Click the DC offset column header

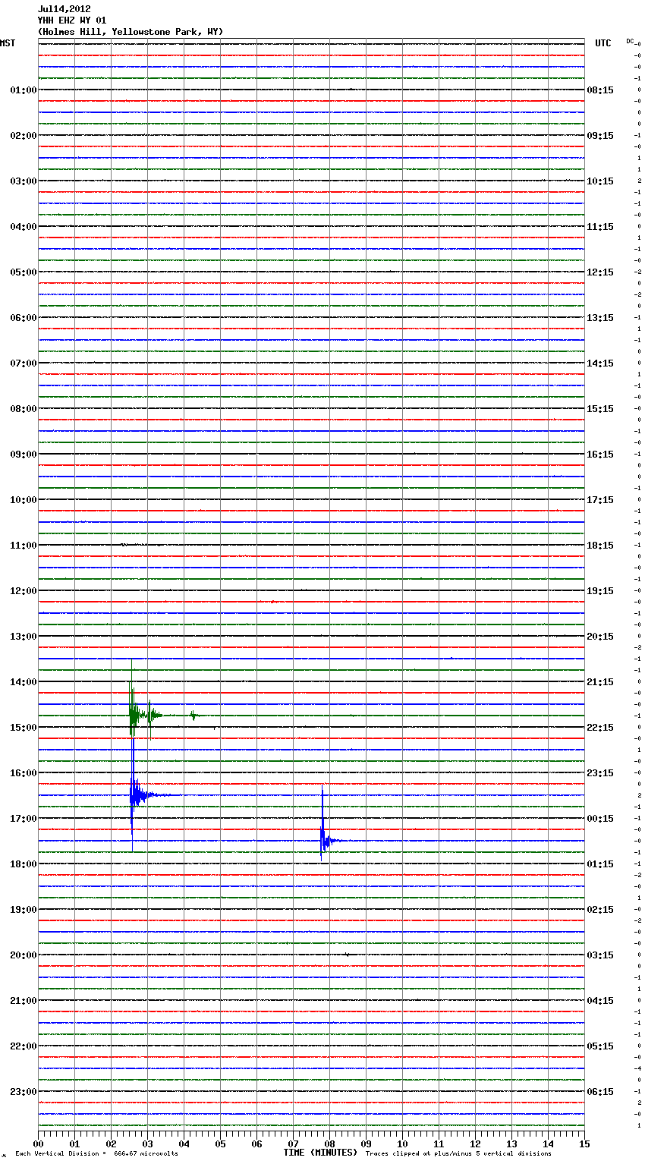tap(630, 41)
